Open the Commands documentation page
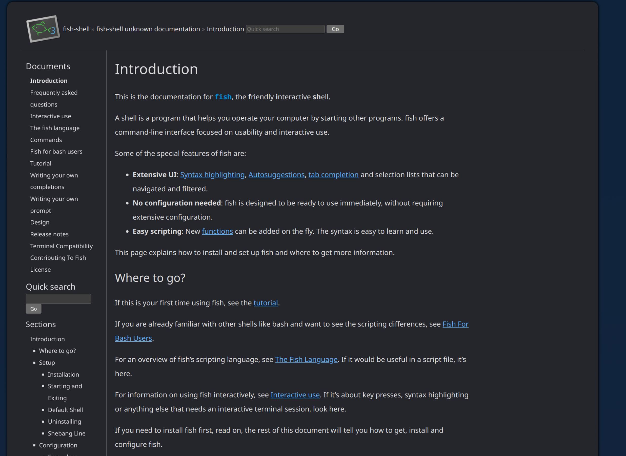626x456 pixels. [x=46, y=140]
